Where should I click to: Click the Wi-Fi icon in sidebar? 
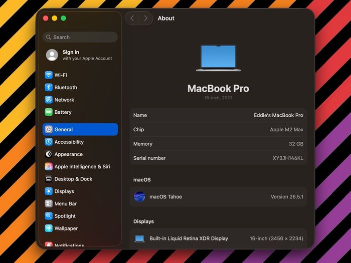point(49,75)
